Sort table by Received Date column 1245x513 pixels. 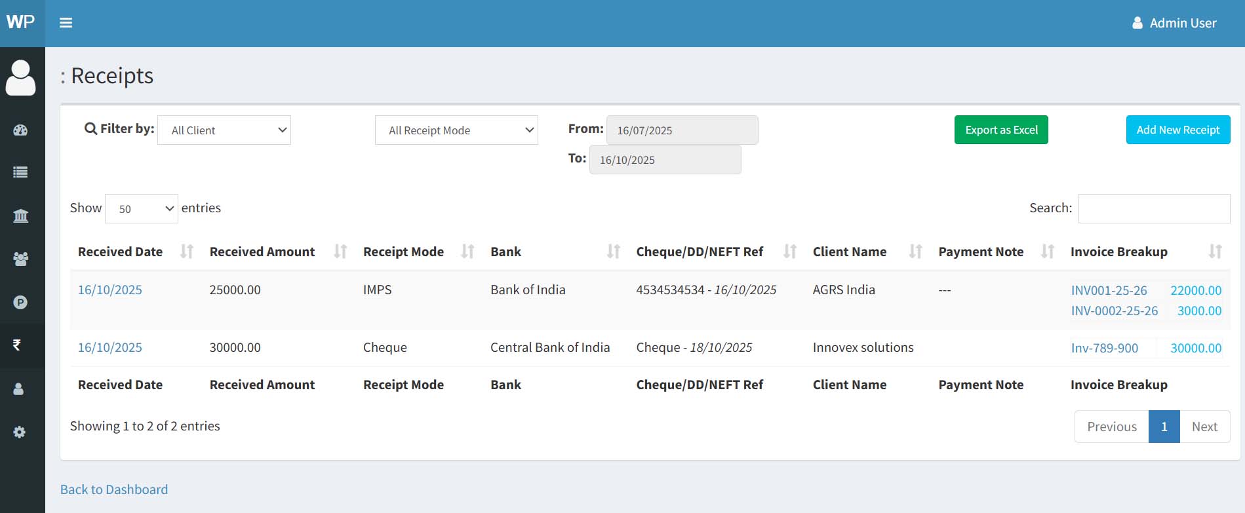(x=120, y=252)
